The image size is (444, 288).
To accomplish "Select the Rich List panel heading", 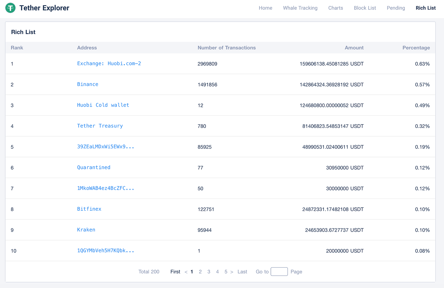I will pyautogui.click(x=23, y=32).
